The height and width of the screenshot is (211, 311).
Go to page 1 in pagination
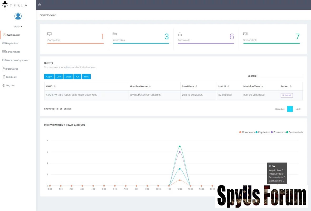[x=290, y=109]
